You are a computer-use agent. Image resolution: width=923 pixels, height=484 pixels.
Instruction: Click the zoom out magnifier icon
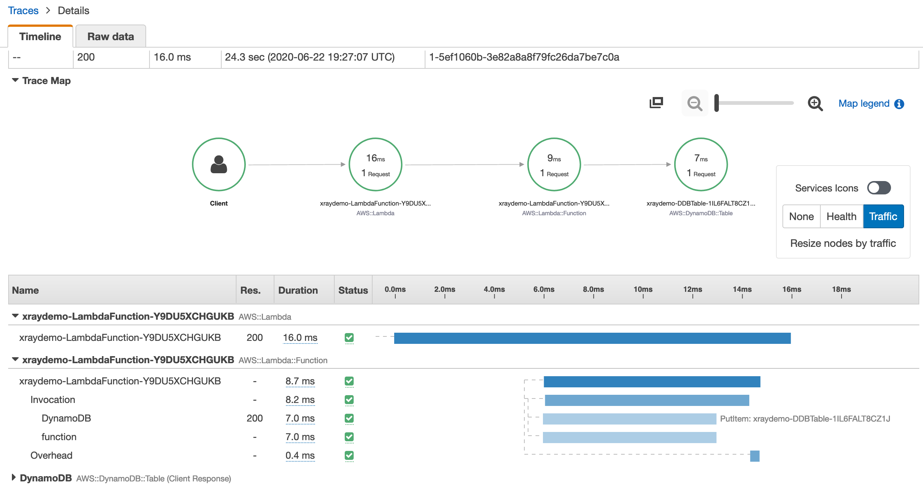click(694, 103)
